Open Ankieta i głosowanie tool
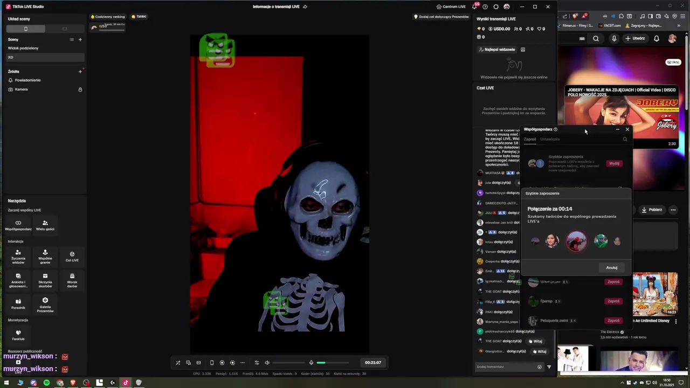Viewport: 690px width, 388px height. pyautogui.click(x=18, y=280)
